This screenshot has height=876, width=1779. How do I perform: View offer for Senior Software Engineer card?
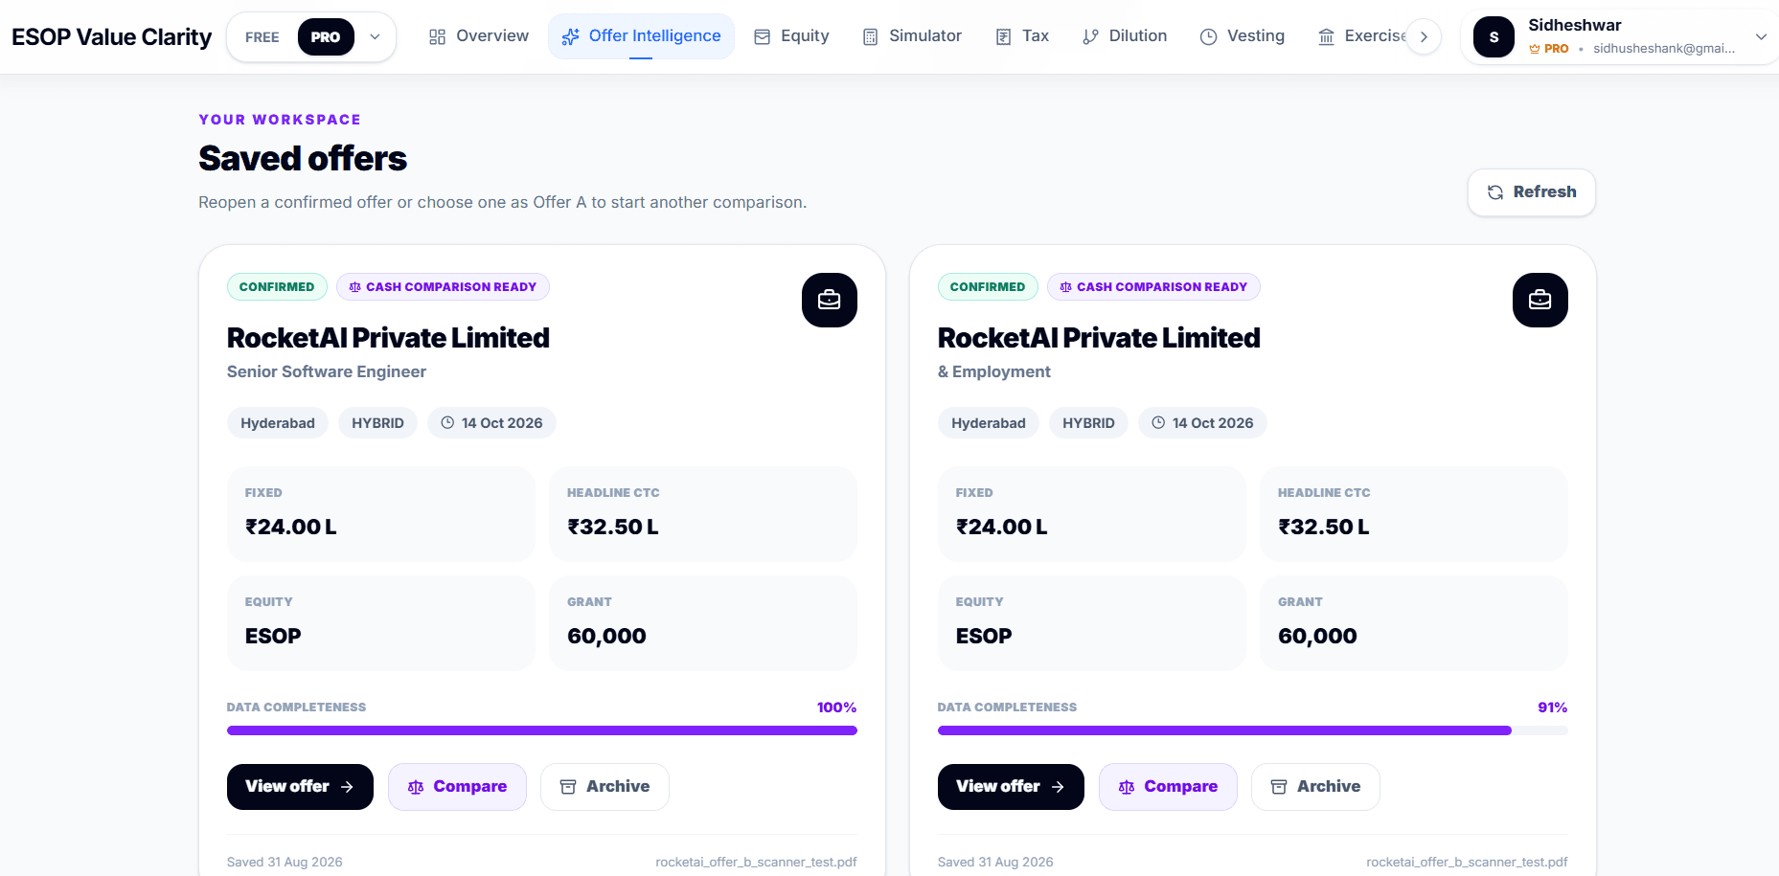pyautogui.click(x=300, y=787)
